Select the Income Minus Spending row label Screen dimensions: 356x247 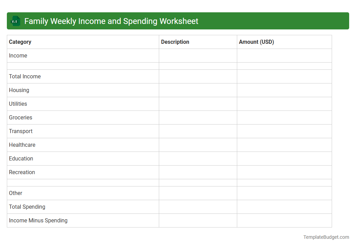tap(38, 220)
